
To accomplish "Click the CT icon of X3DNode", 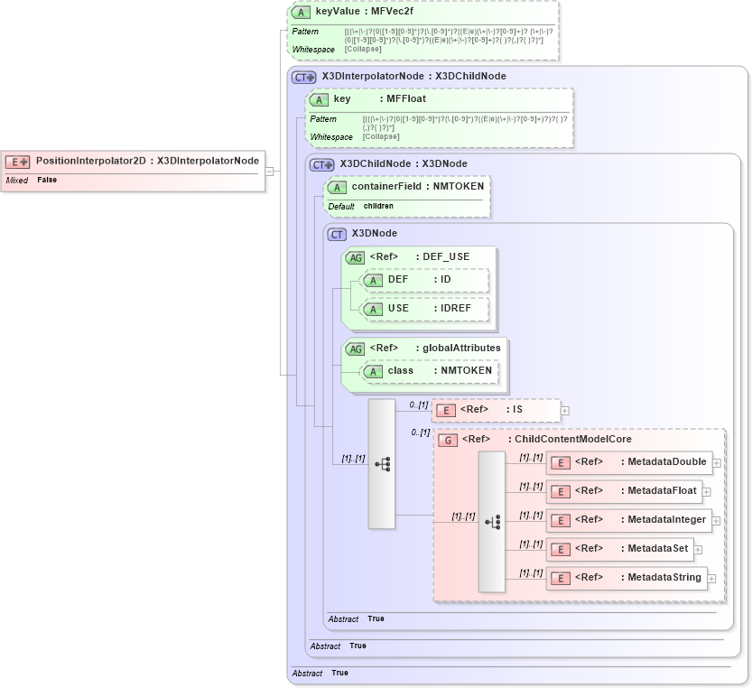I will (337, 234).
